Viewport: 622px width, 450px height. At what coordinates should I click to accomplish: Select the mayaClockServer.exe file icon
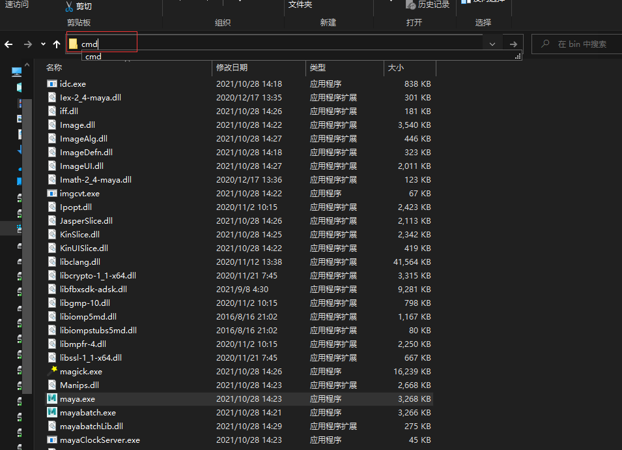tap(51, 440)
